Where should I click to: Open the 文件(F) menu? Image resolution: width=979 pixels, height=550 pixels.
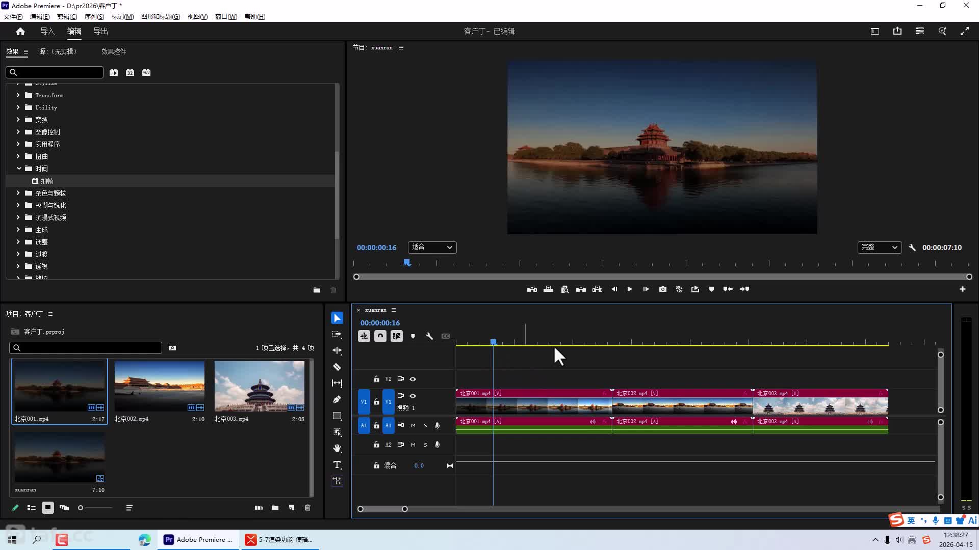[13, 17]
